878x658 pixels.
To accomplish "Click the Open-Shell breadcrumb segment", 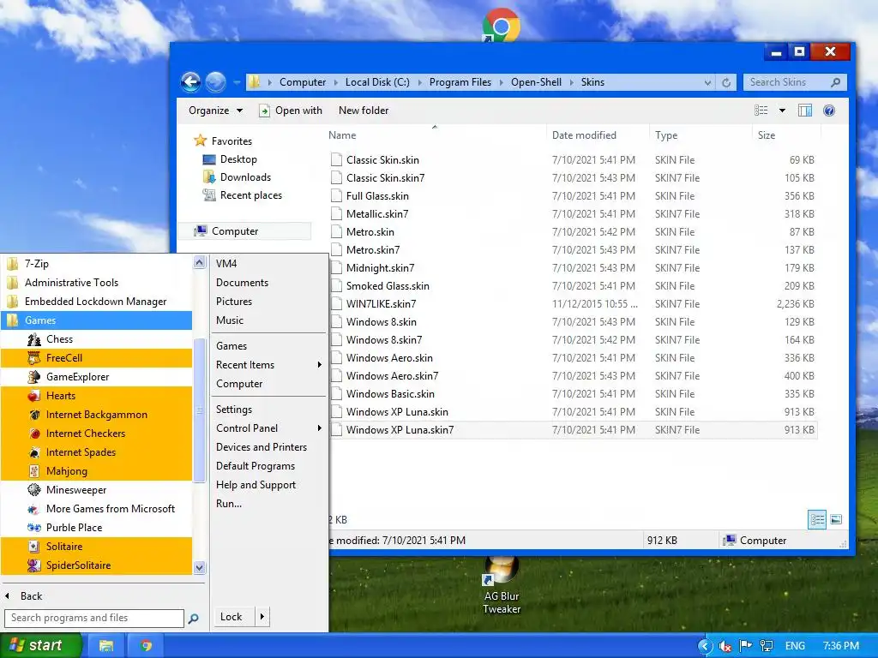I will (x=536, y=82).
